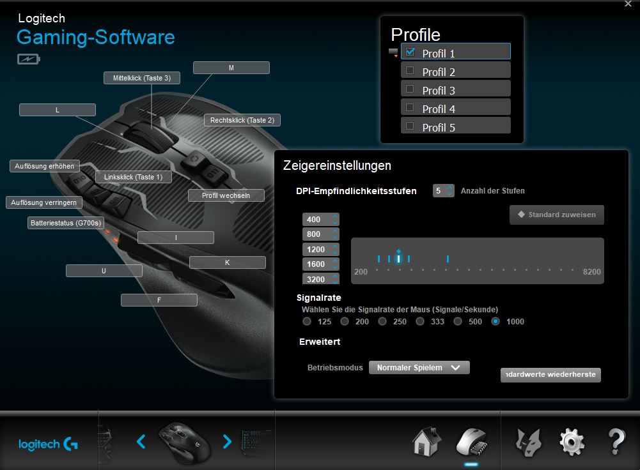Enable the Profil 3 checkbox
This screenshot has width=640, height=470.
pyautogui.click(x=410, y=89)
